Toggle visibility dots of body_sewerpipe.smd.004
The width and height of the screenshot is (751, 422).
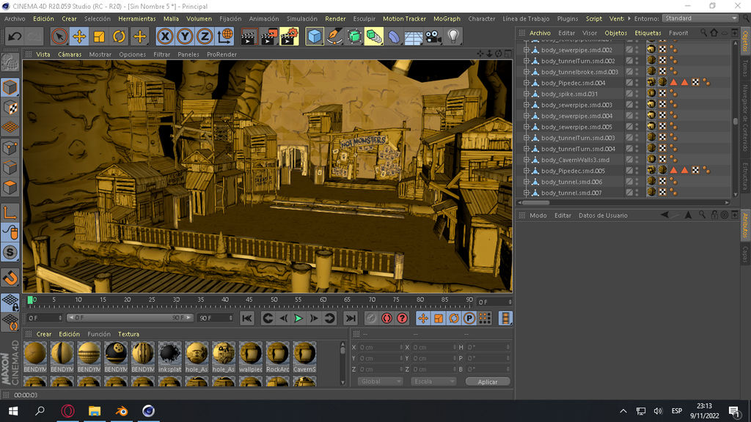[637, 116]
